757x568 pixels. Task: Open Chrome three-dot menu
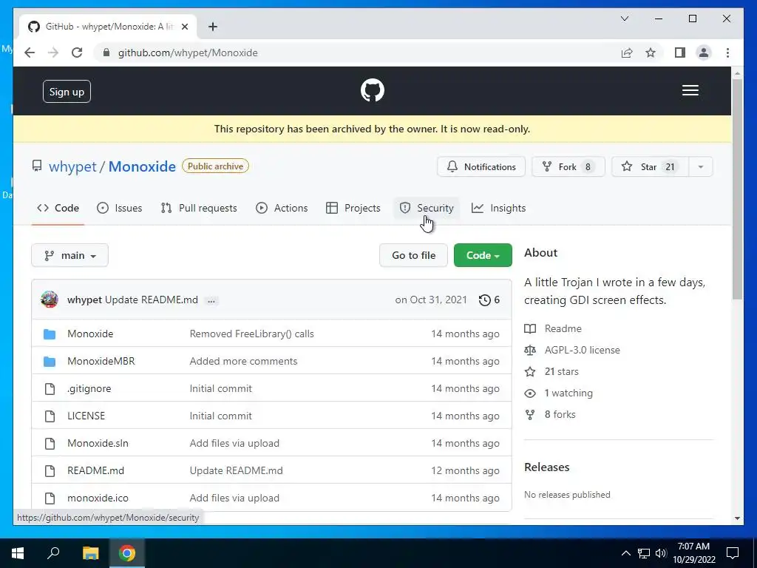727,53
